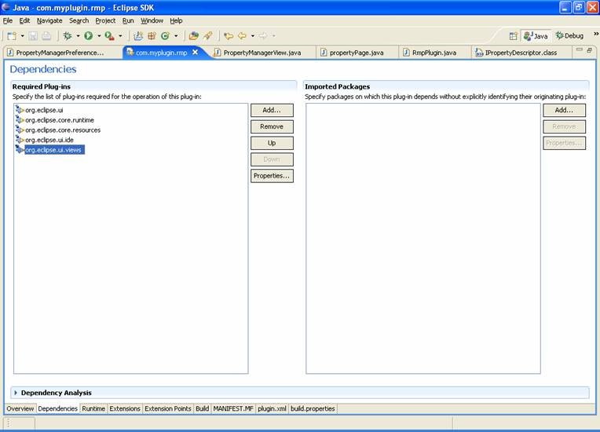Switch to IPropertyDescriptor.class editor tab
600x432 pixels.
tap(521, 53)
